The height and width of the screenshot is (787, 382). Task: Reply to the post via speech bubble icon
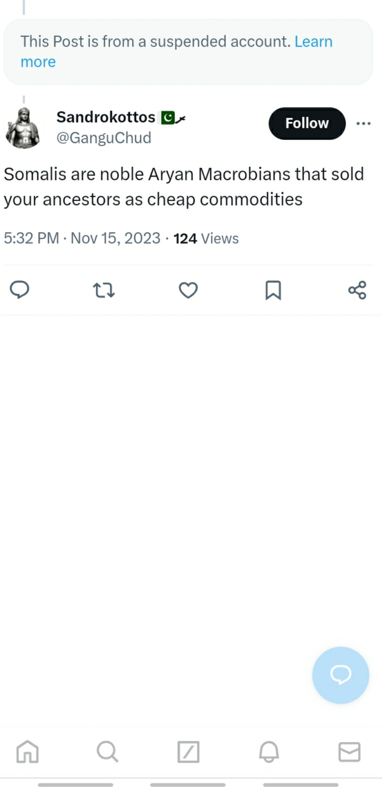[x=20, y=290]
